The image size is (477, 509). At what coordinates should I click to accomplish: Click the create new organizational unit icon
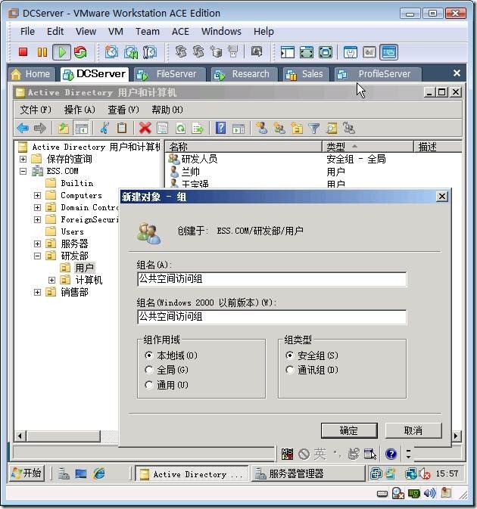297,129
